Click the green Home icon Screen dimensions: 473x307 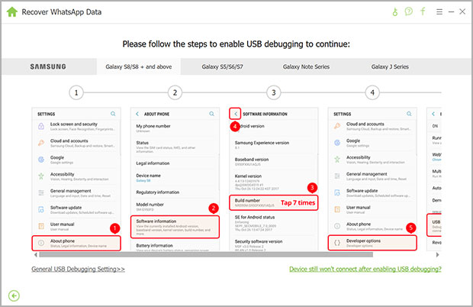(12, 12)
